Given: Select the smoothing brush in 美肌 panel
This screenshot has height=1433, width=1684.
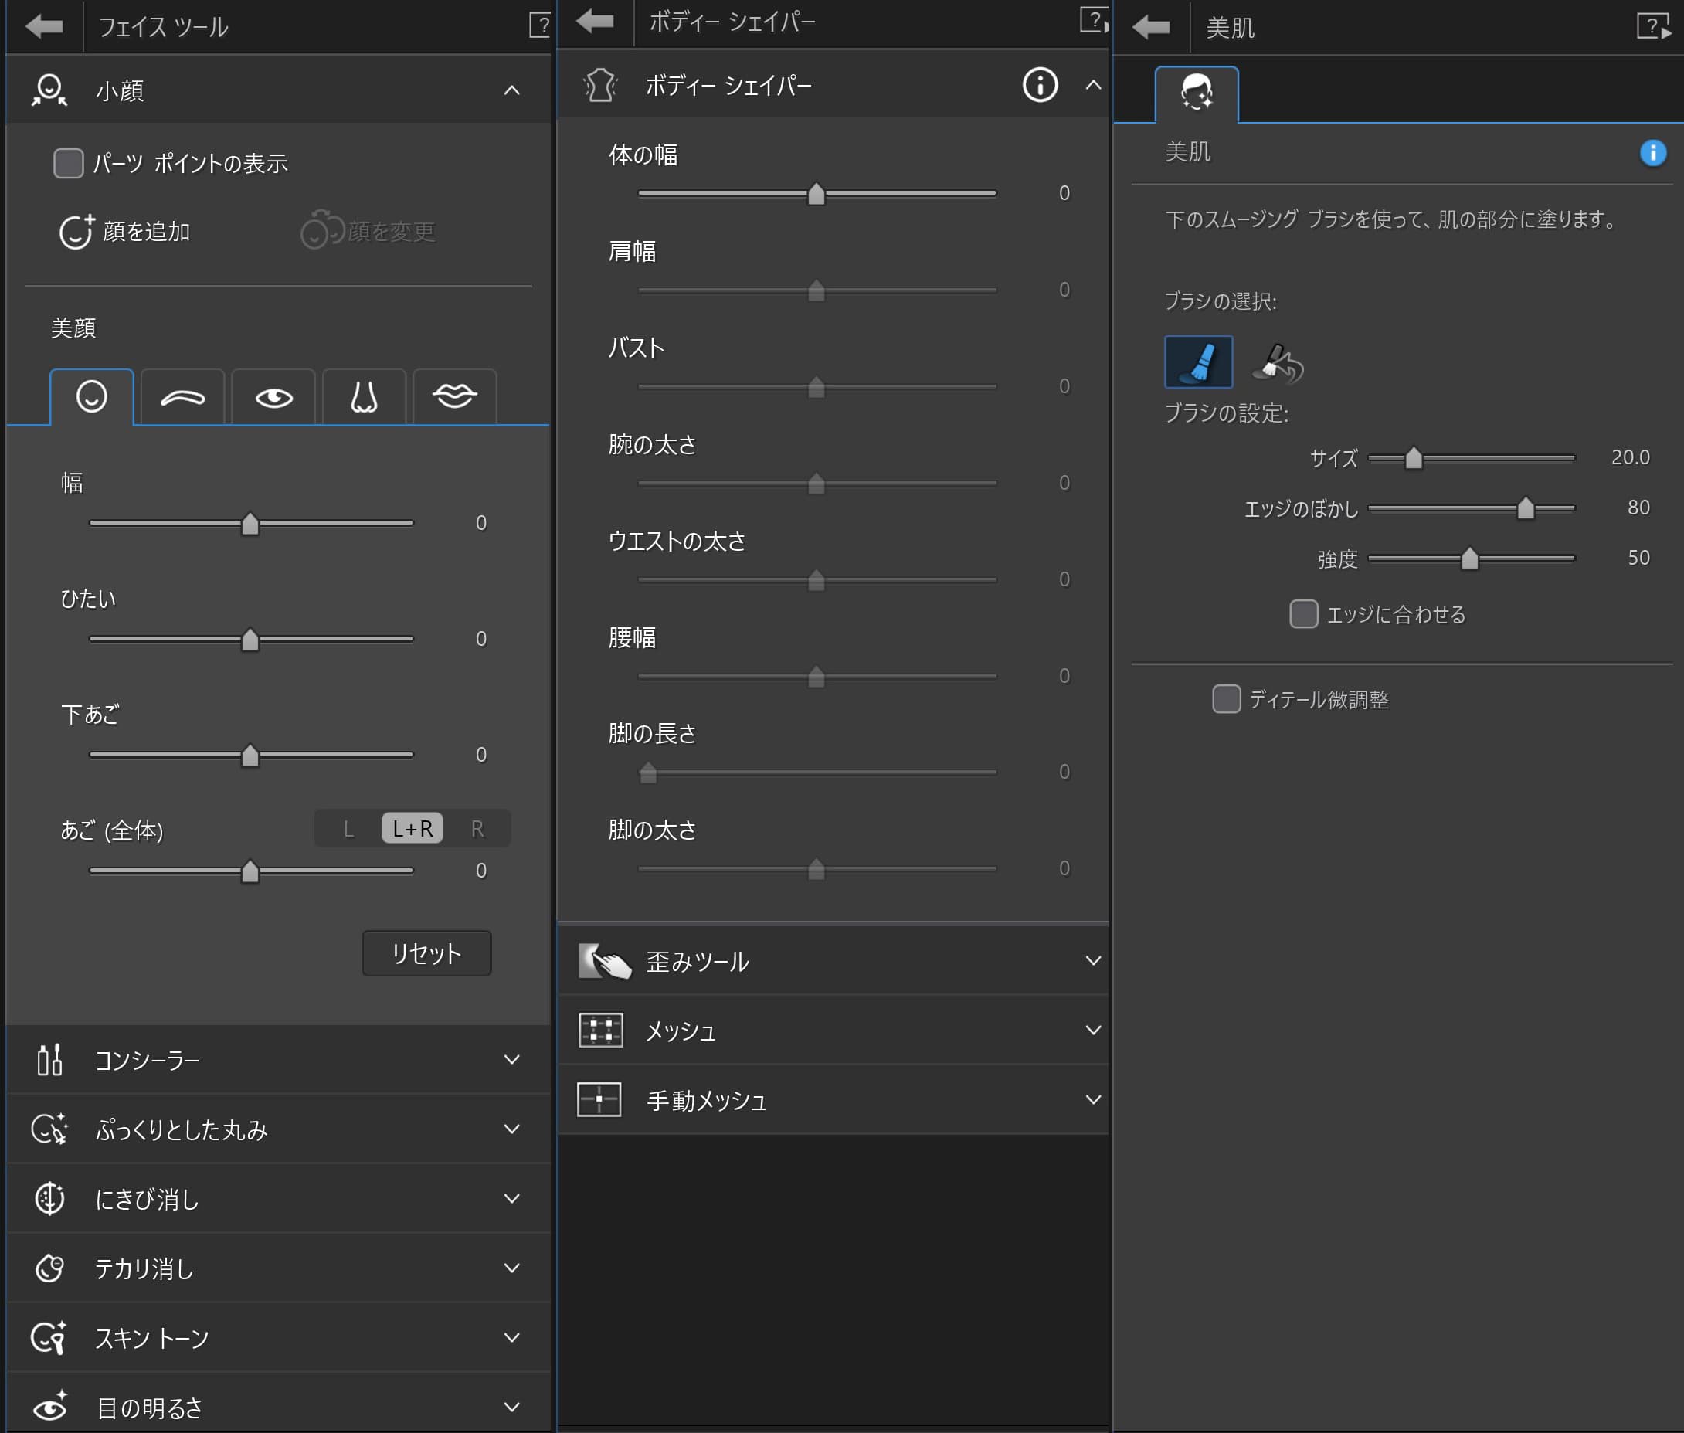Looking at the screenshot, I should pos(1198,361).
